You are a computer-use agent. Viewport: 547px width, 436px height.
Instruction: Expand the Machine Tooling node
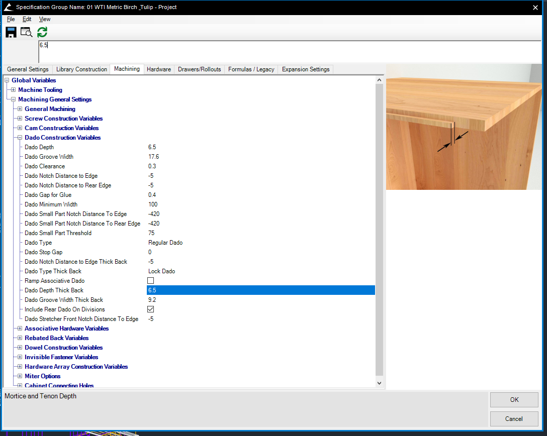click(x=13, y=89)
